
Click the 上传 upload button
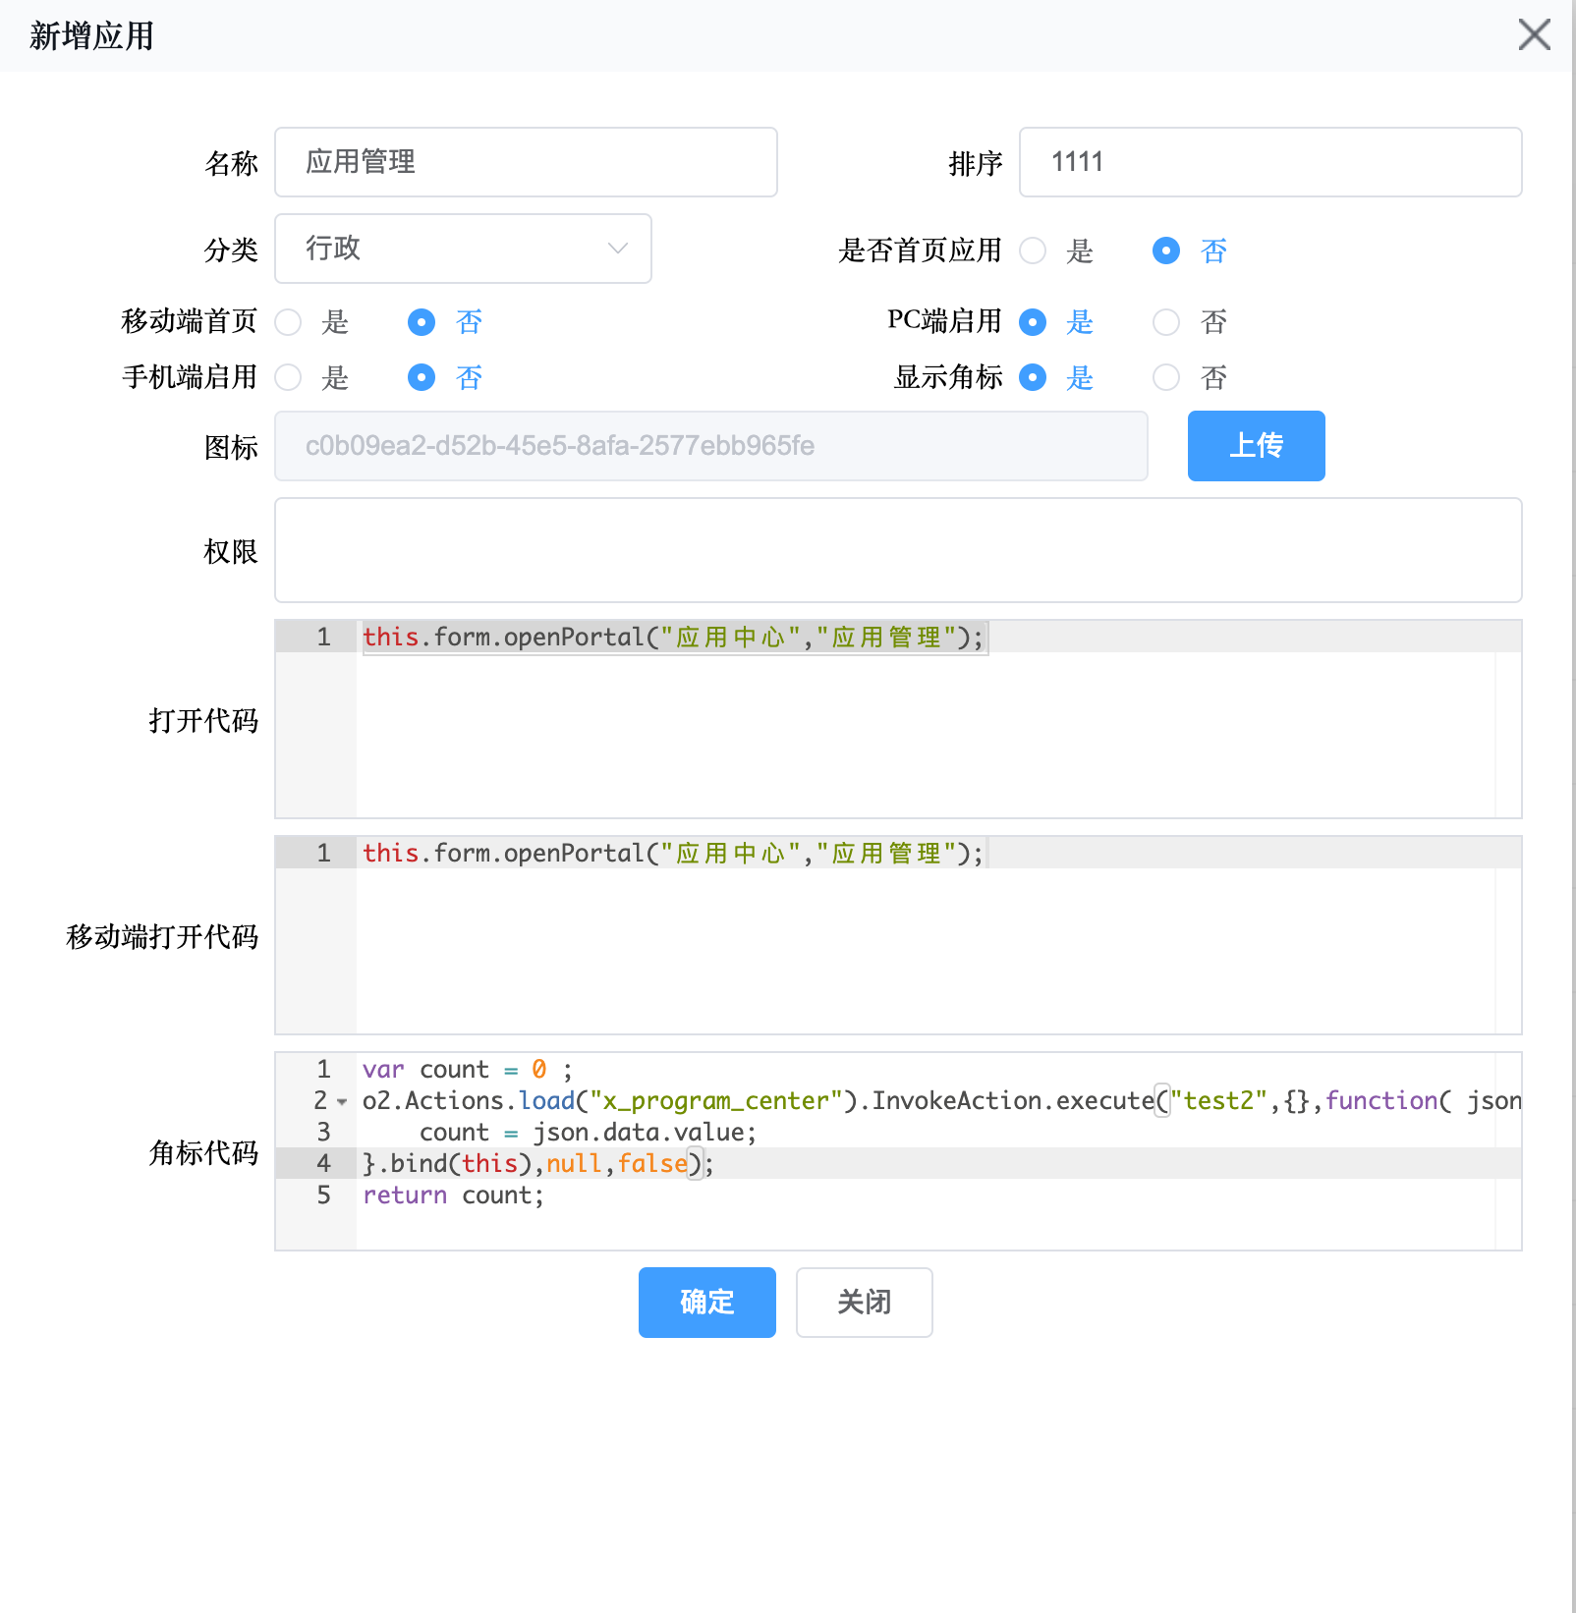point(1256,446)
